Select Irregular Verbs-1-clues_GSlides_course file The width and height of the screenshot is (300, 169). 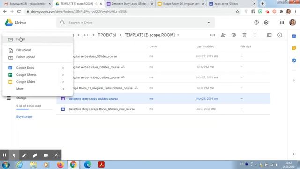coord(163,77)
